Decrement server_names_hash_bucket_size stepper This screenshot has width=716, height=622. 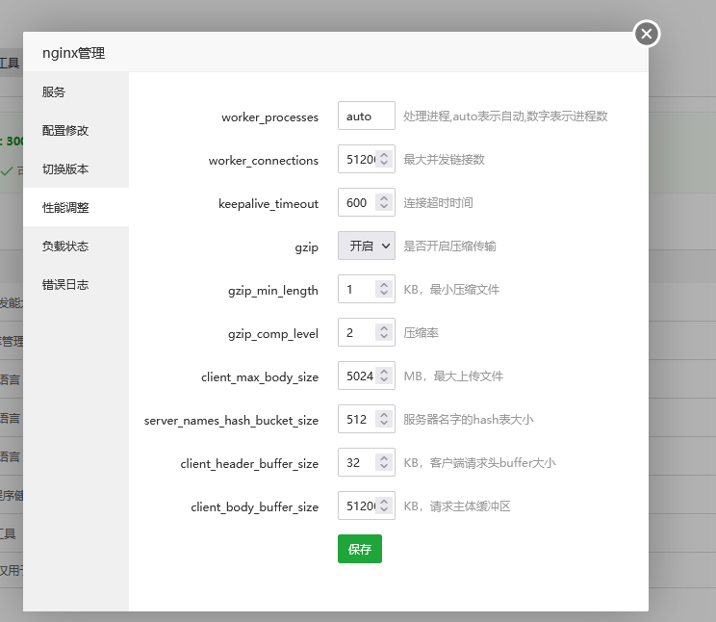click(x=384, y=424)
